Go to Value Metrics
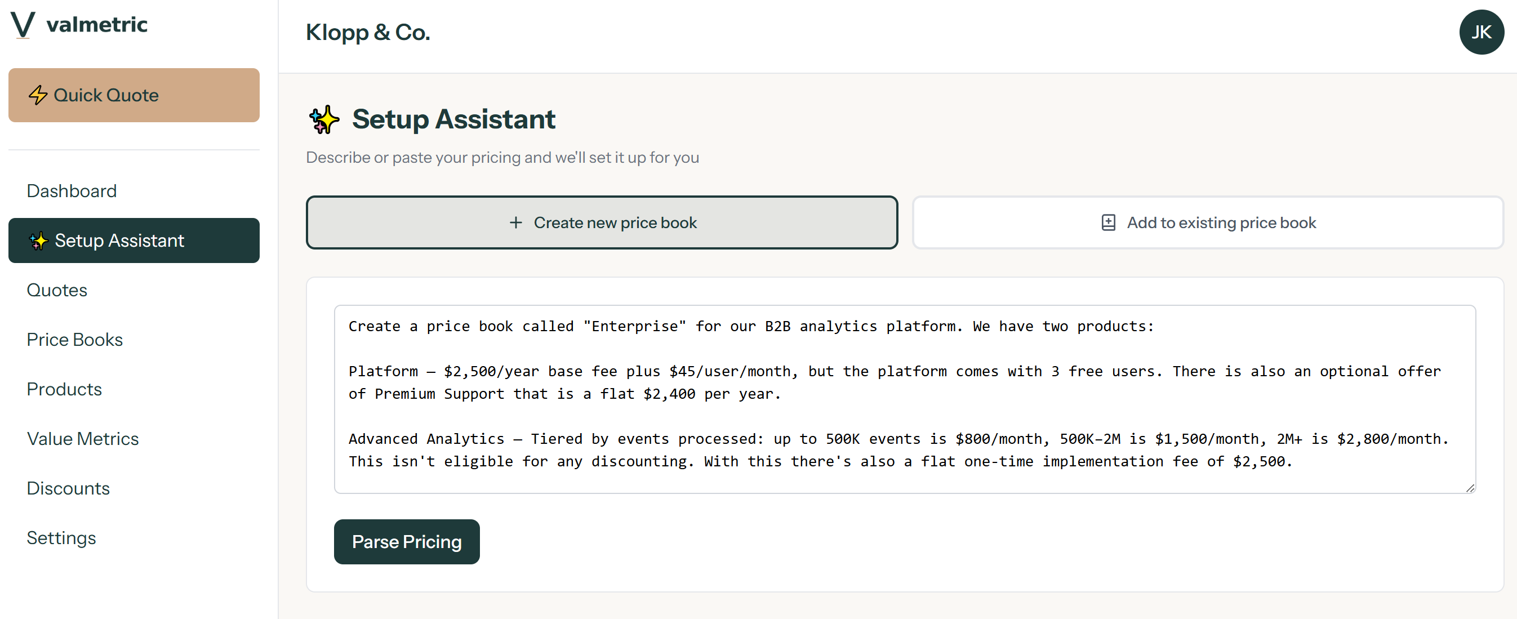Viewport: 1517px width, 619px height. [x=83, y=438]
